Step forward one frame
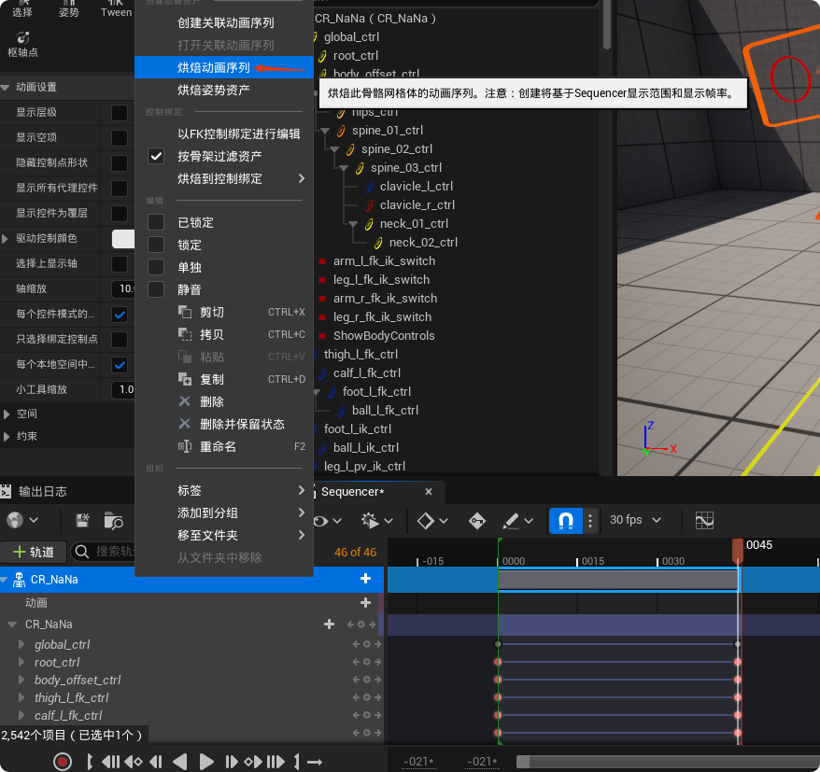 pos(231,762)
